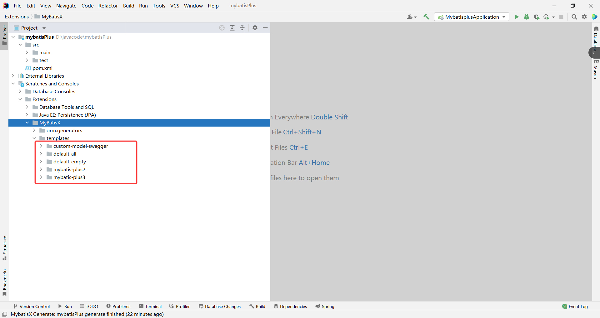This screenshot has width=600, height=318.
Task: Expand custom-model-swagger folder
Action: (x=41, y=146)
